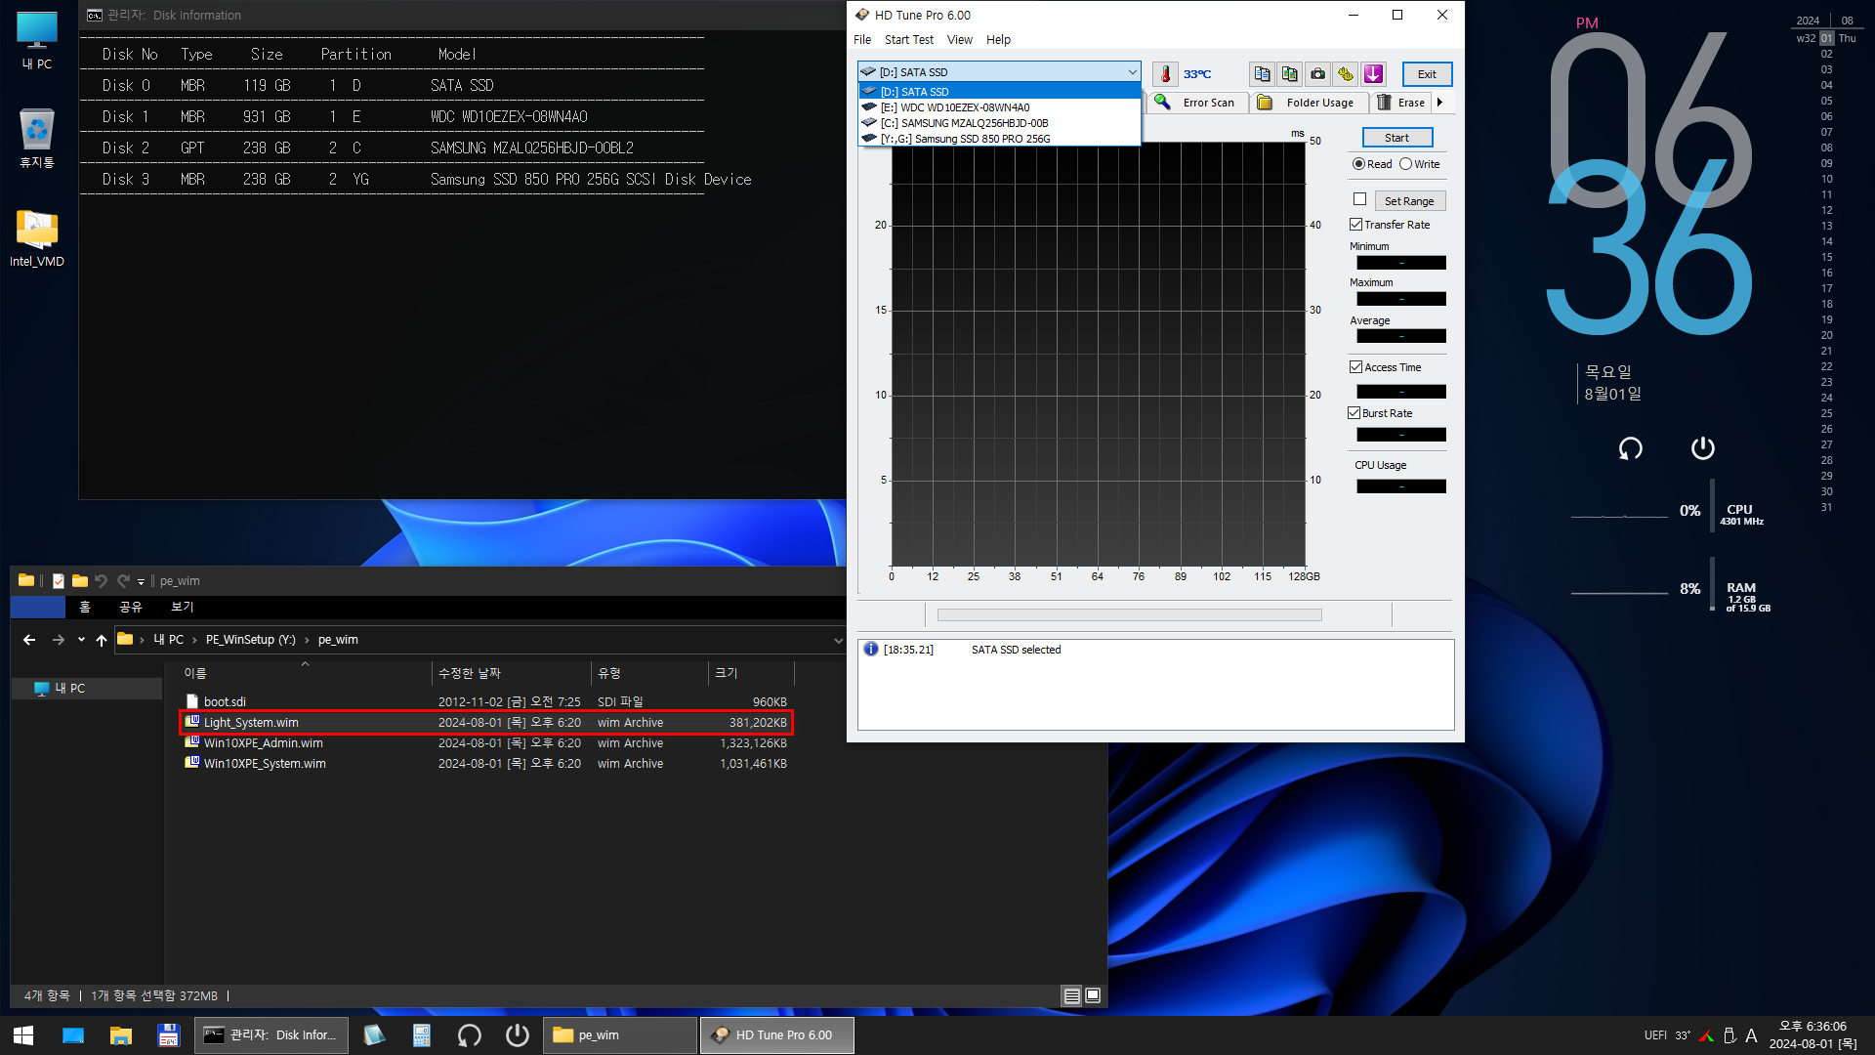Sort by 크기 column header

(x=750, y=673)
